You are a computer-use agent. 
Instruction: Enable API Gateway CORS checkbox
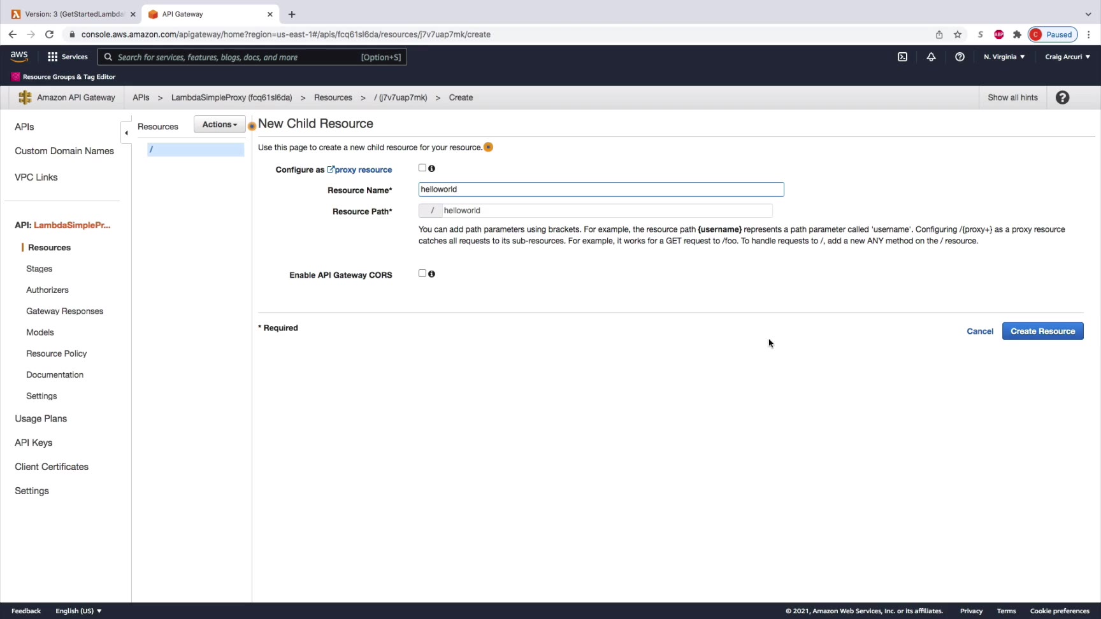[x=422, y=273]
